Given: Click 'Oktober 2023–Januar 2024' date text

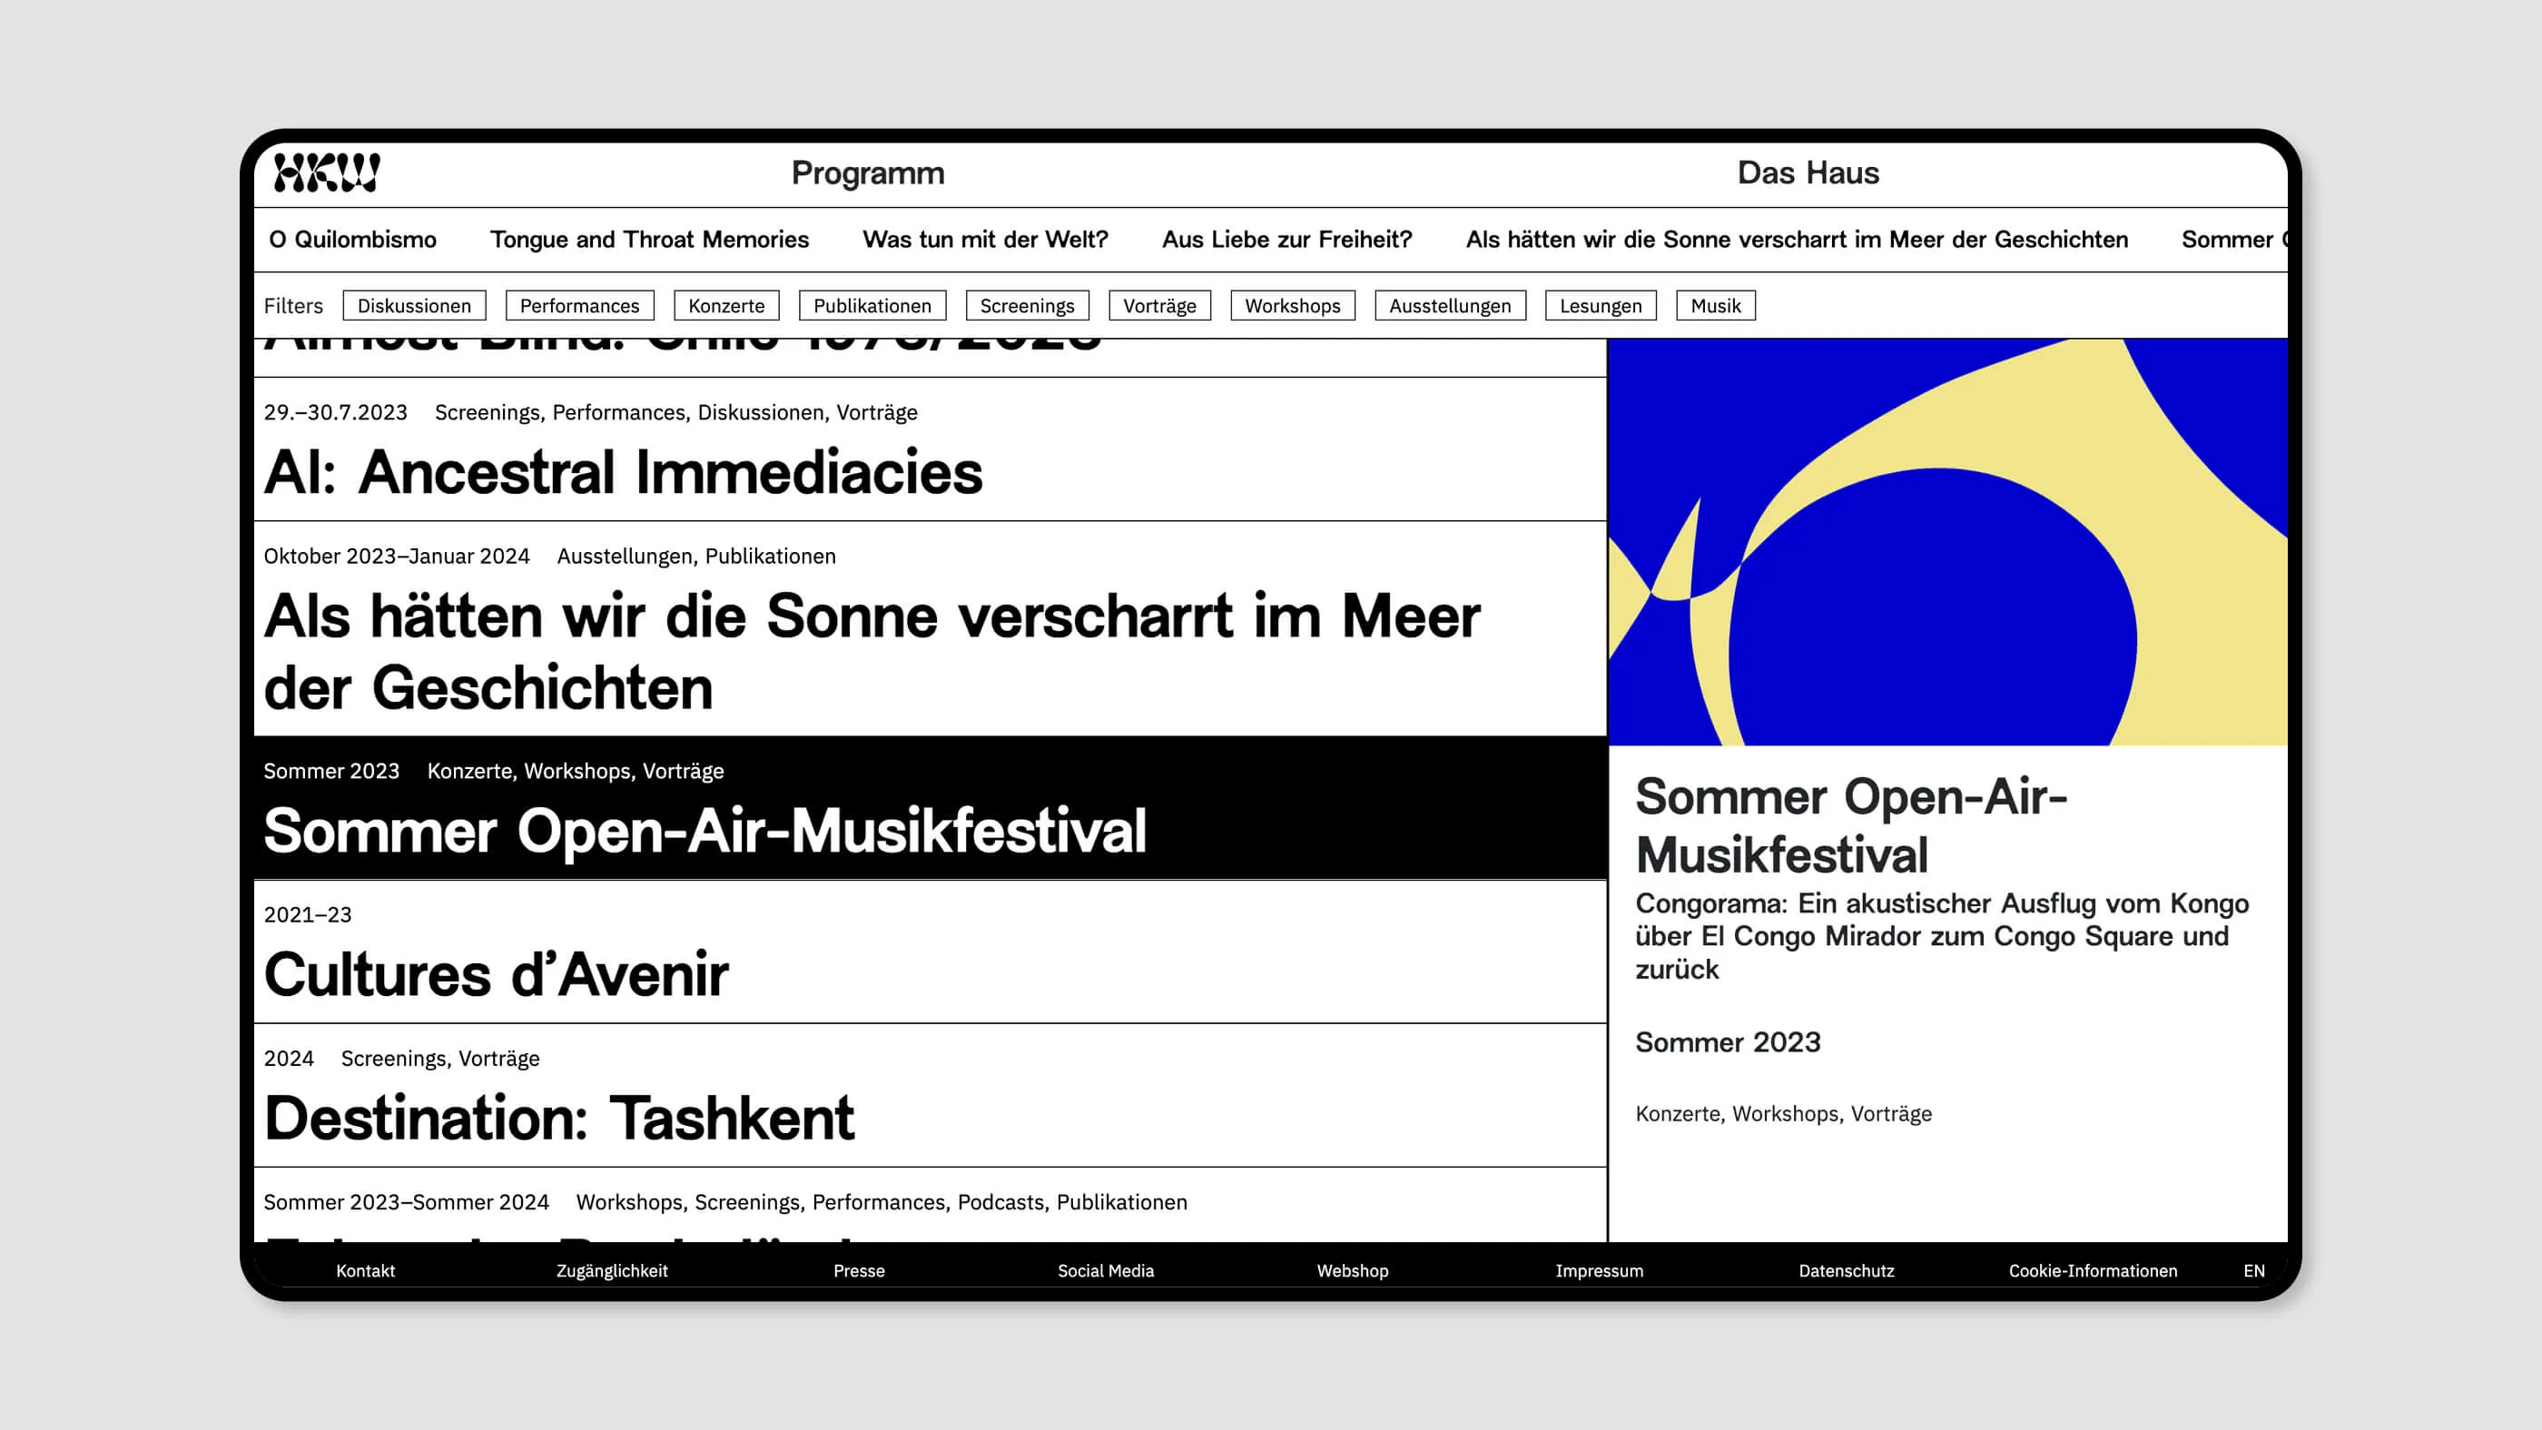Looking at the screenshot, I should pyautogui.click(x=397, y=557).
